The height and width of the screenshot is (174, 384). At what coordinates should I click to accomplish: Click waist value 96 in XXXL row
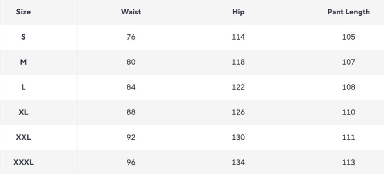131,163
